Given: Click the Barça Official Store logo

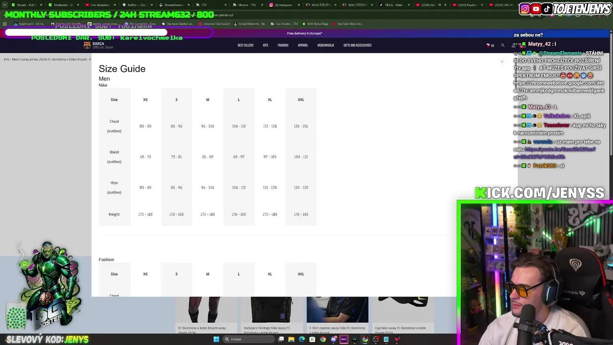Looking at the screenshot, I should point(98,45).
